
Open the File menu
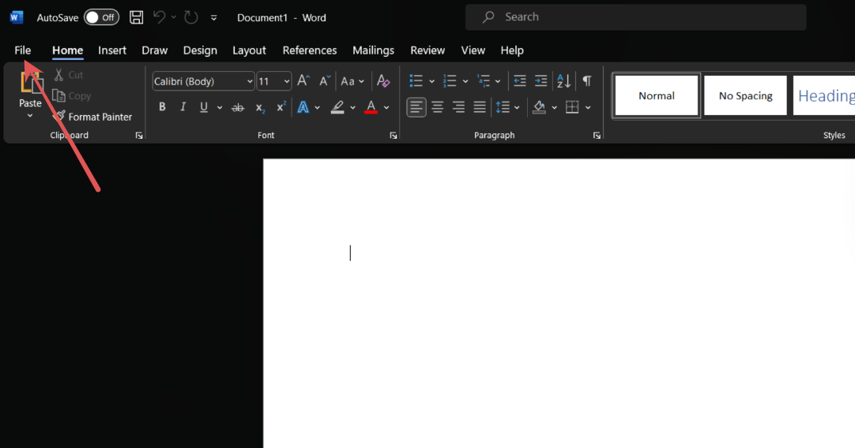pyautogui.click(x=22, y=50)
